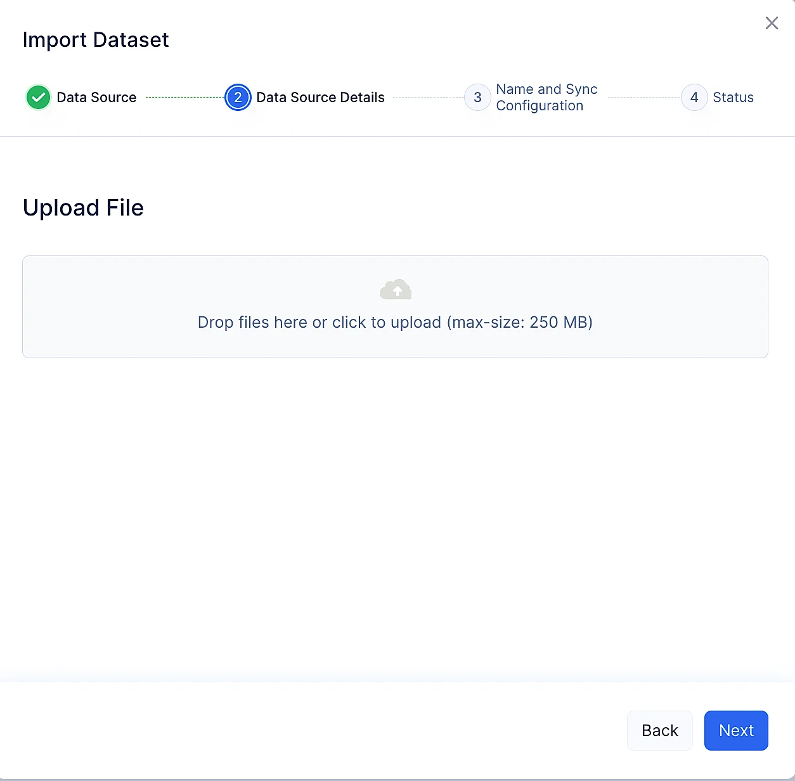Click the Upload File heading

point(83,208)
